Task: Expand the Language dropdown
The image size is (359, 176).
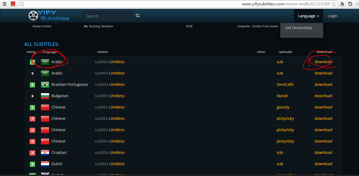Action: point(308,16)
